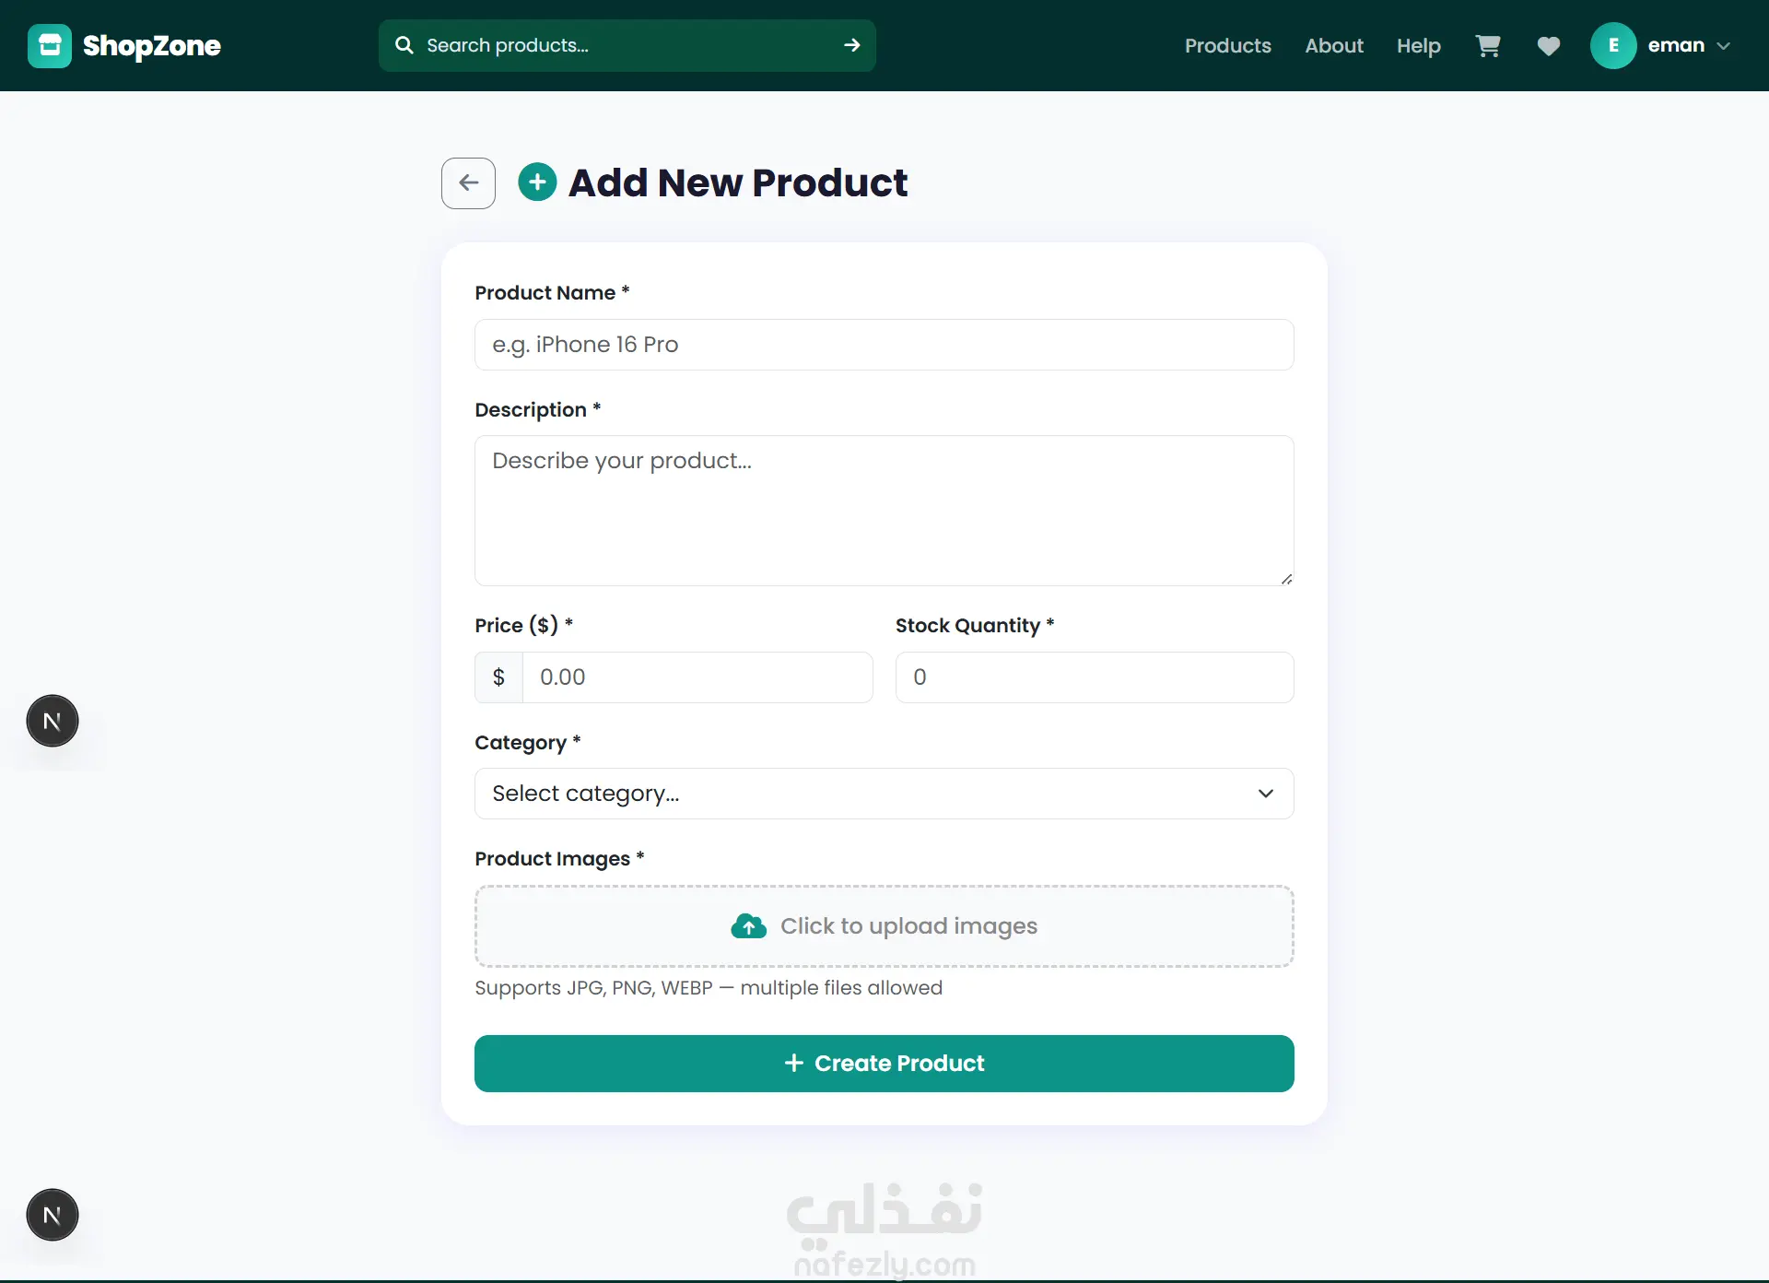Click the ShopZone store logo icon
The width and height of the screenshot is (1769, 1283).
50,45
